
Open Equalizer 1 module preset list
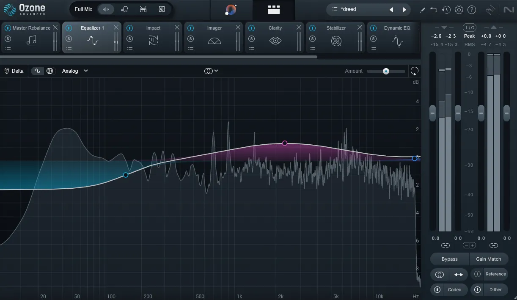click(69, 48)
